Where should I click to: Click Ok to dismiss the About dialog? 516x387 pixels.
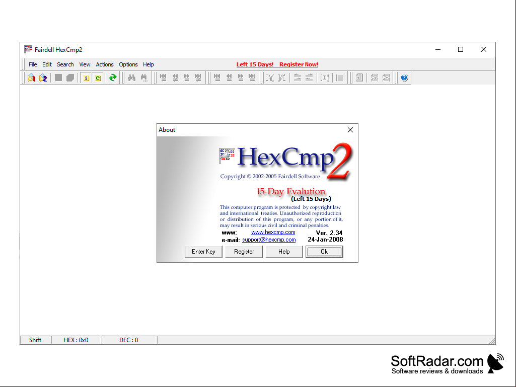324,252
